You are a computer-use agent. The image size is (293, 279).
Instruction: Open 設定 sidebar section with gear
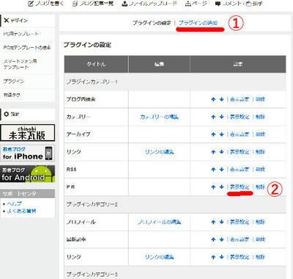[28, 115]
